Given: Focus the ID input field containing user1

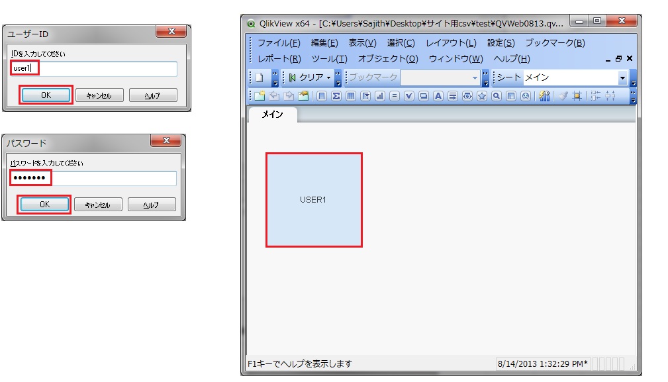Looking at the screenshot, I should (94, 69).
